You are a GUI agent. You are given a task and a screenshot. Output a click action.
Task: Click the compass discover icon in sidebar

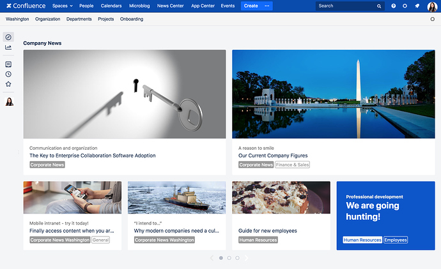(8, 37)
